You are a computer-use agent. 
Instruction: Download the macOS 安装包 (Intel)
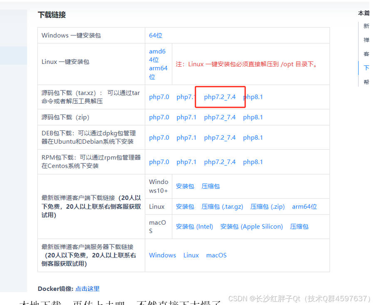(x=195, y=227)
